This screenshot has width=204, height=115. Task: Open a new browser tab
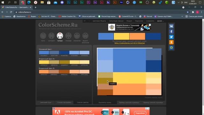point(35,7)
